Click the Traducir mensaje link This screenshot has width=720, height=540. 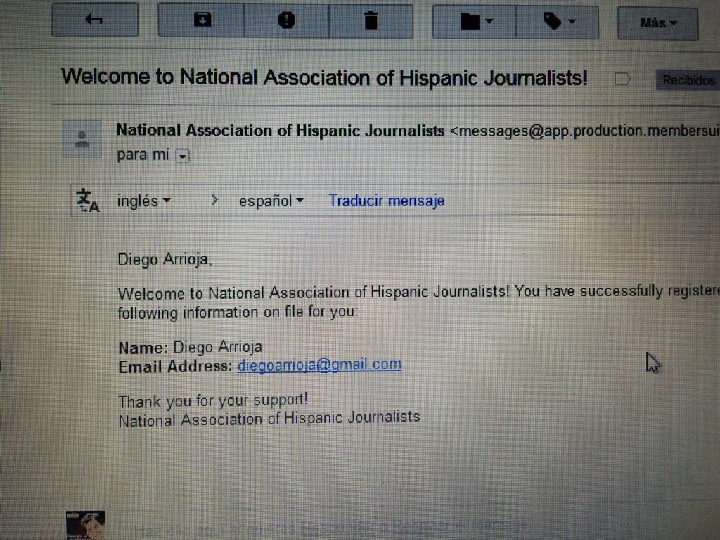(x=387, y=200)
